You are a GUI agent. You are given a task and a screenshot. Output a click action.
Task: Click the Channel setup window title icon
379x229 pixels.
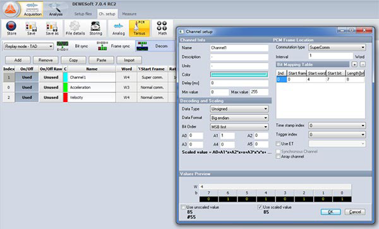pyautogui.click(x=181, y=32)
